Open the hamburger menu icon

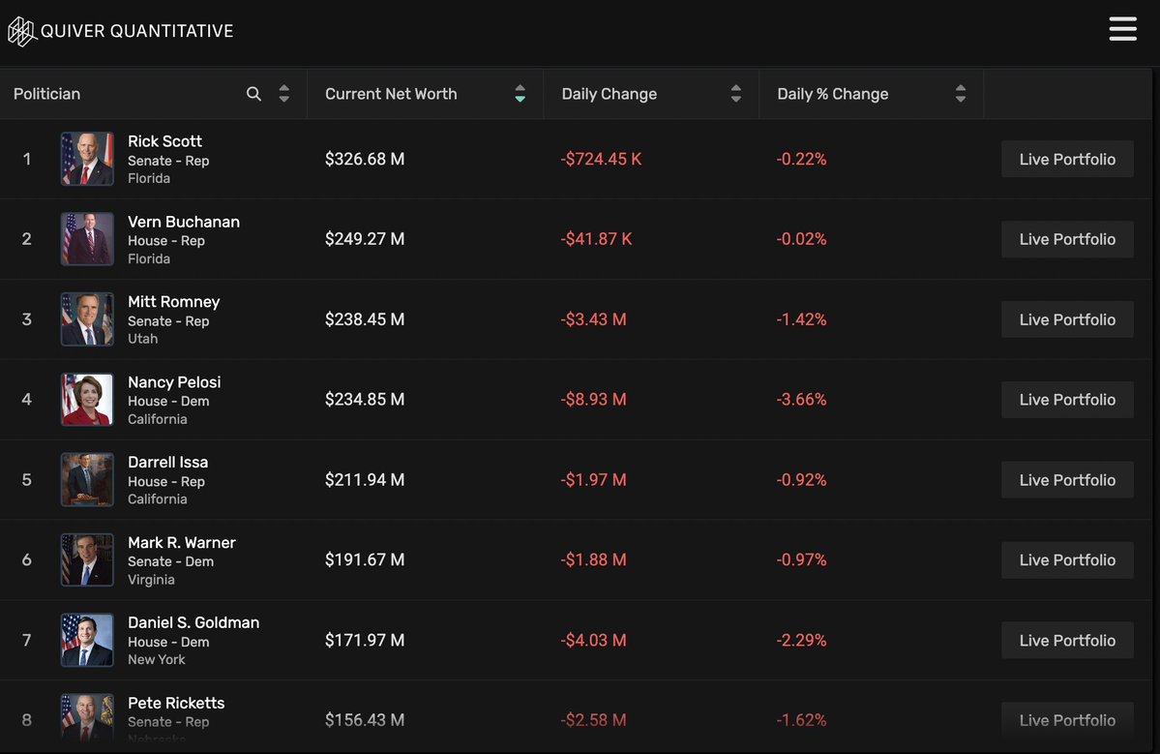pos(1122,29)
